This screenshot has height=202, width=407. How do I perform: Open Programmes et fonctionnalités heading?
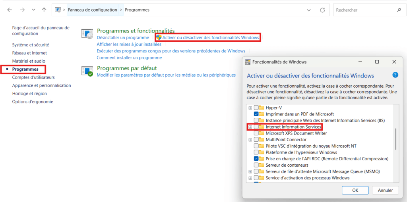tap(136, 31)
